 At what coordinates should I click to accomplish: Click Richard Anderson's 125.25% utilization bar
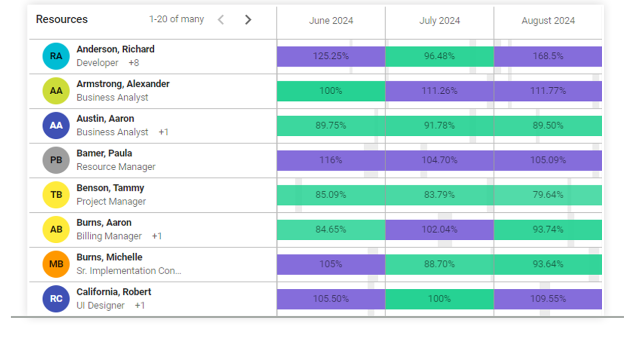click(331, 56)
